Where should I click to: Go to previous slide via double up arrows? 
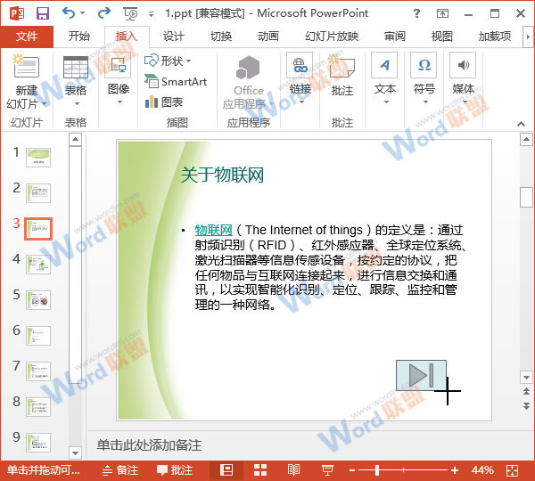(x=526, y=391)
